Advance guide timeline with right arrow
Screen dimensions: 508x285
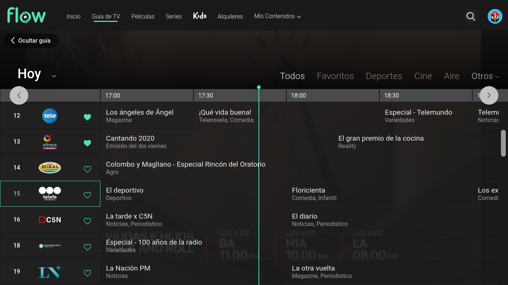pyautogui.click(x=489, y=95)
